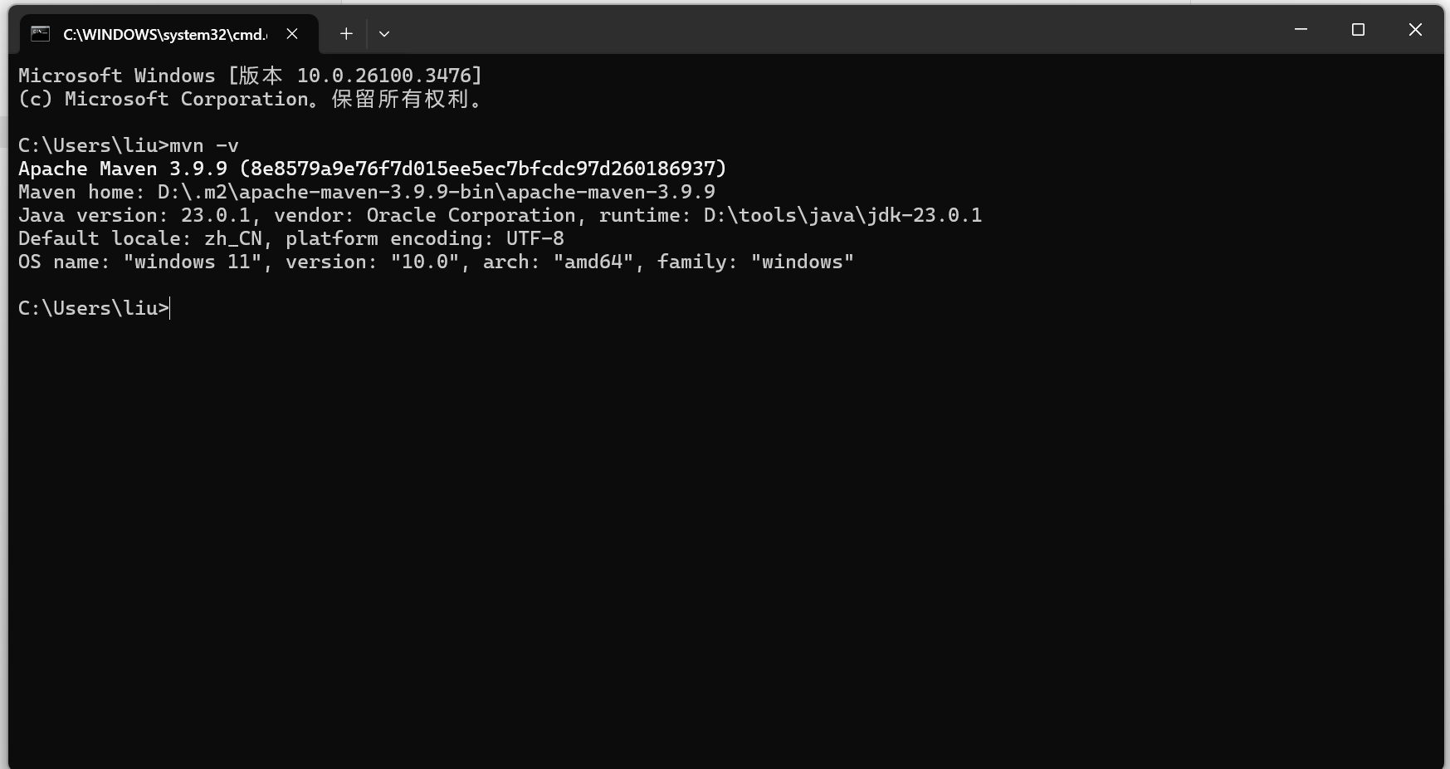Click the jdk-23.0.1 runtime path
The height and width of the screenshot is (769, 1450).
842,215
